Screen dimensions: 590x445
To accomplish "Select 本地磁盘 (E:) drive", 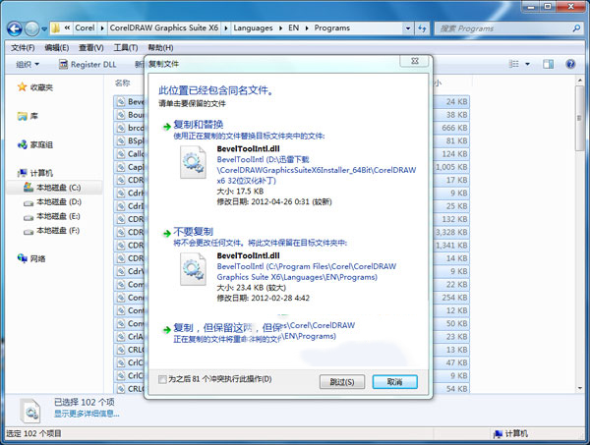I will (x=52, y=216).
